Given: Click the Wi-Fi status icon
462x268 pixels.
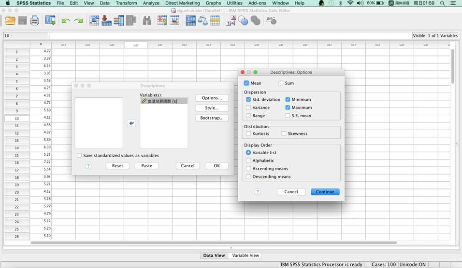Looking at the screenshot, I should pyautogui.click(x=350, y=3).
